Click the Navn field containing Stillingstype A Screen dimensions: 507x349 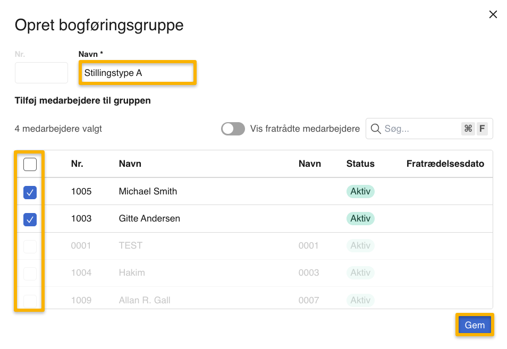click(138, 73)
